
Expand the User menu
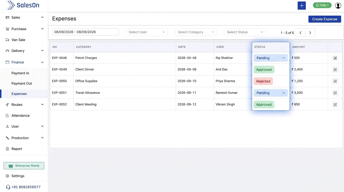point(24,126)
